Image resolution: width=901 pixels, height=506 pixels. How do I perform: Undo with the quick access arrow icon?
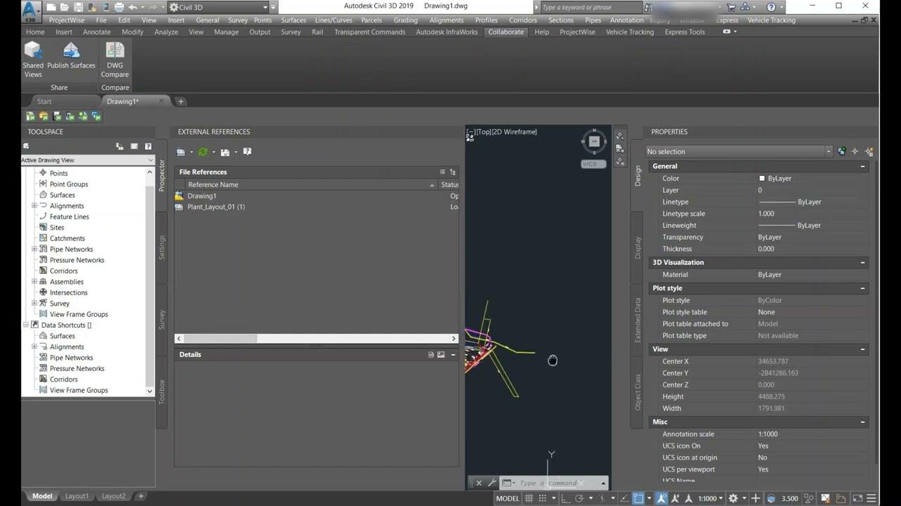click(132, 7)
